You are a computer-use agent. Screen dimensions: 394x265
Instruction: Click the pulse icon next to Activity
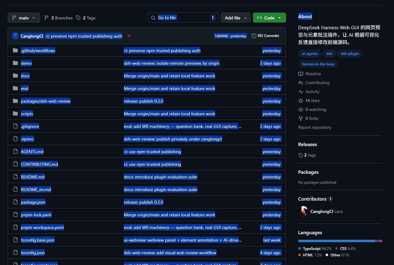coord(301,92)
